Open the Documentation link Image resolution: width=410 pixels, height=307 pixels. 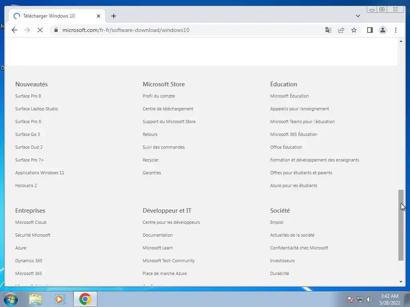tap(158, 235)
